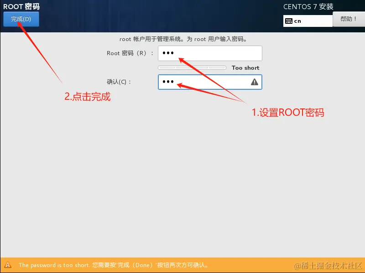Open the 帮助! help button

[349, 19]
